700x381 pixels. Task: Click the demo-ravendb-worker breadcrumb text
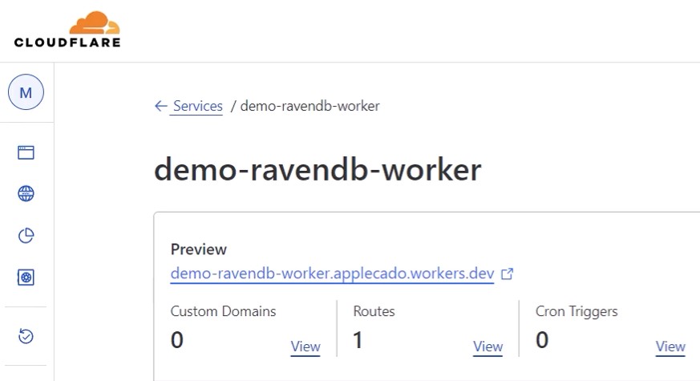pyautogui.click(x=310, y=106)
